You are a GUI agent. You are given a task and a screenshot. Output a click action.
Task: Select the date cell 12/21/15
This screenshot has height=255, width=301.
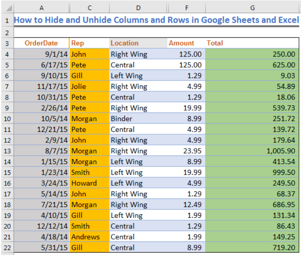click(41, 129)
